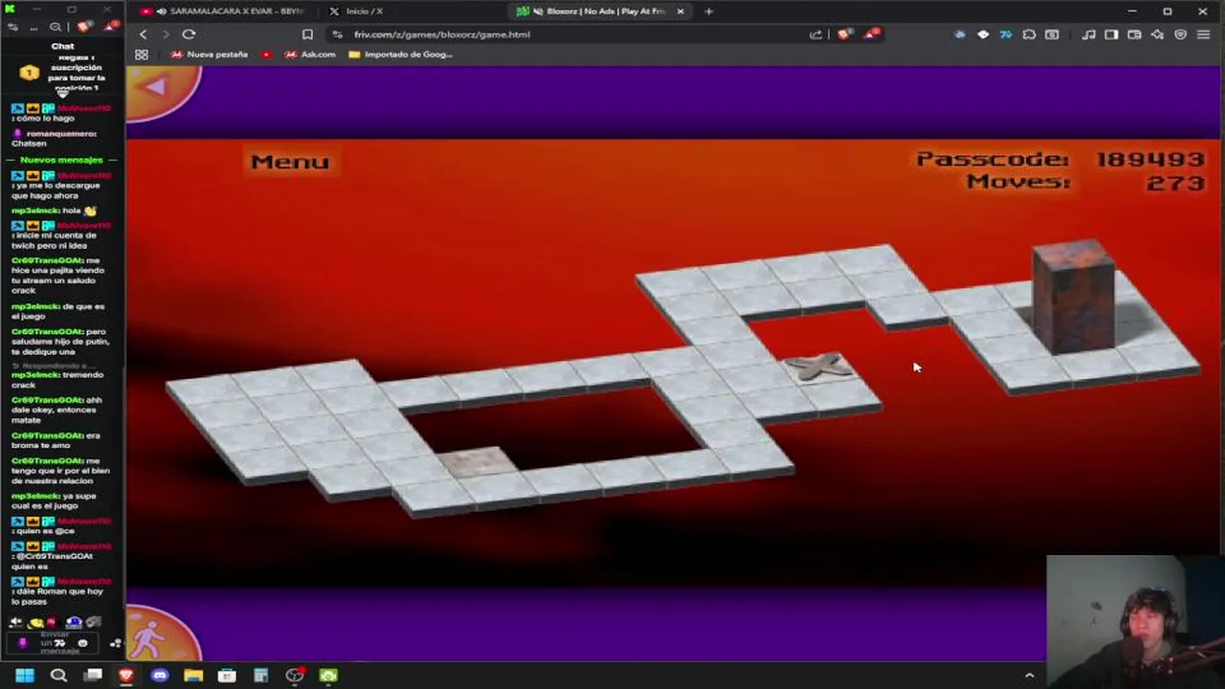Open the Brave wallet icon
The image size is (1225, 689).
(1134, 34)
